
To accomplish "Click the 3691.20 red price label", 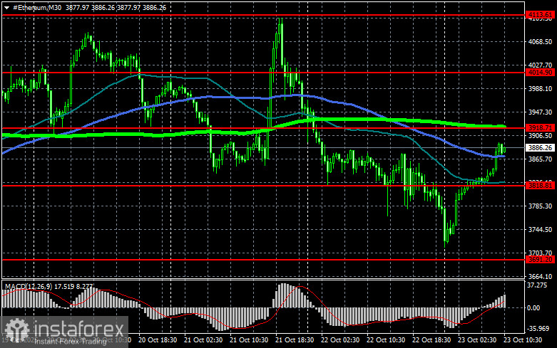I will (540, 260).
